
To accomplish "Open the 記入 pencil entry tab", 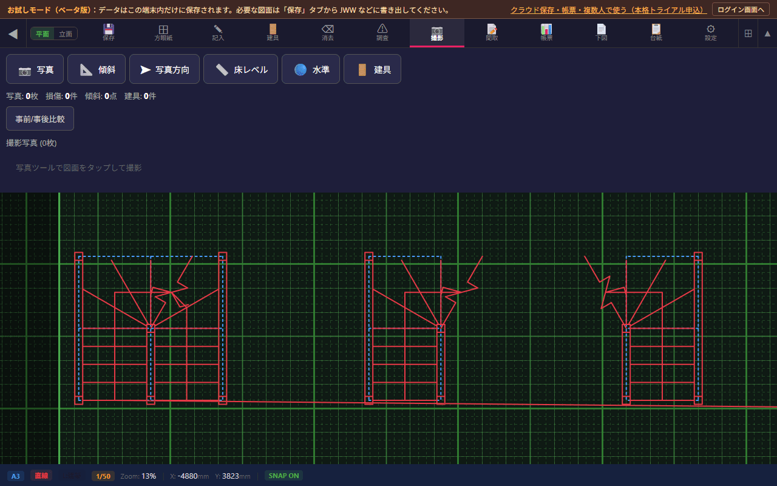I will click(x=218, y=33).
